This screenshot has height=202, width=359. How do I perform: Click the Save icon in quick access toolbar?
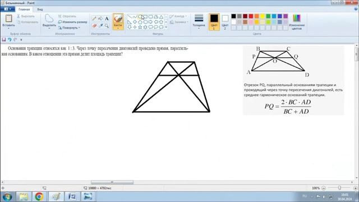[4, 40]
